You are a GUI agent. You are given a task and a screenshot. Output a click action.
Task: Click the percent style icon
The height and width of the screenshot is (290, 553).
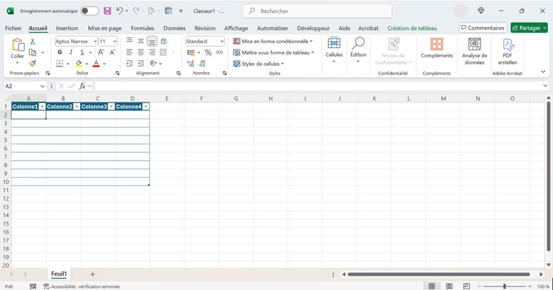[208, 53]
